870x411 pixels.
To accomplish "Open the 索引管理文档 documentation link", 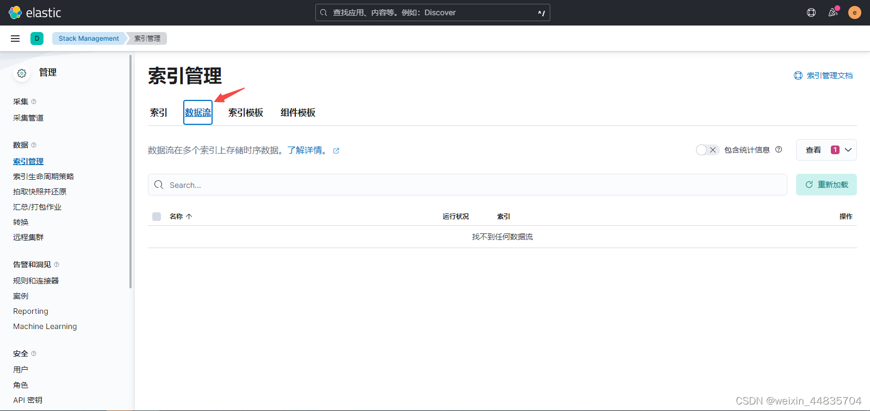I will tap(829, 75).
